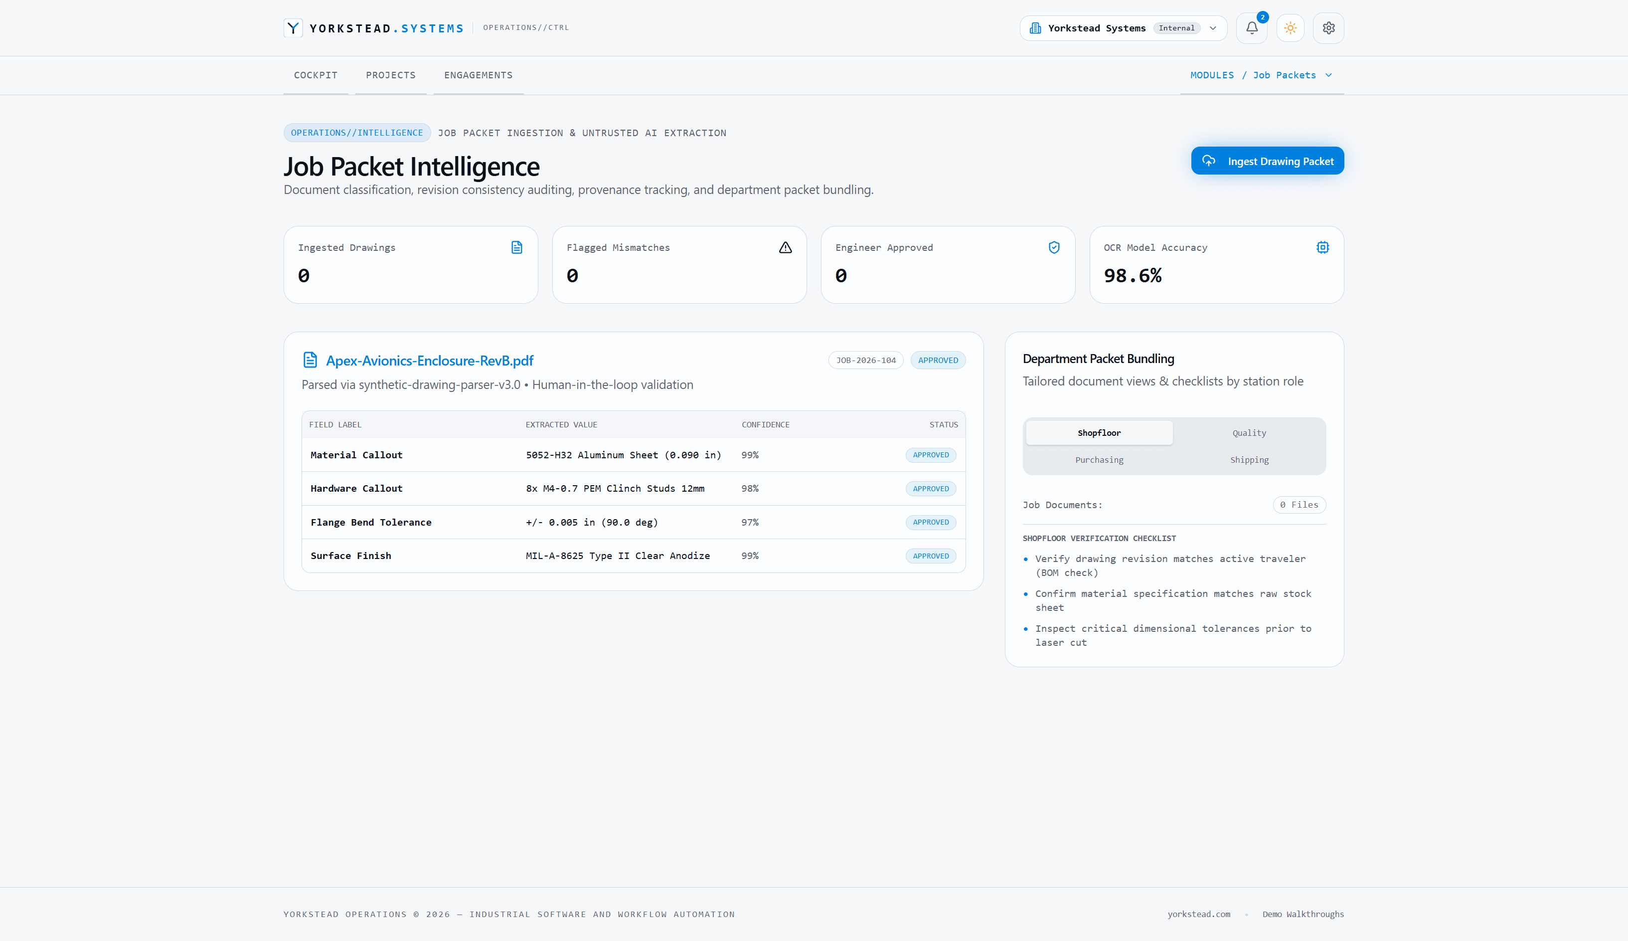Click the warning triangle on Flagged Mismatches card
Screen dimensions: 1628x941
click(x=785, y=247)
